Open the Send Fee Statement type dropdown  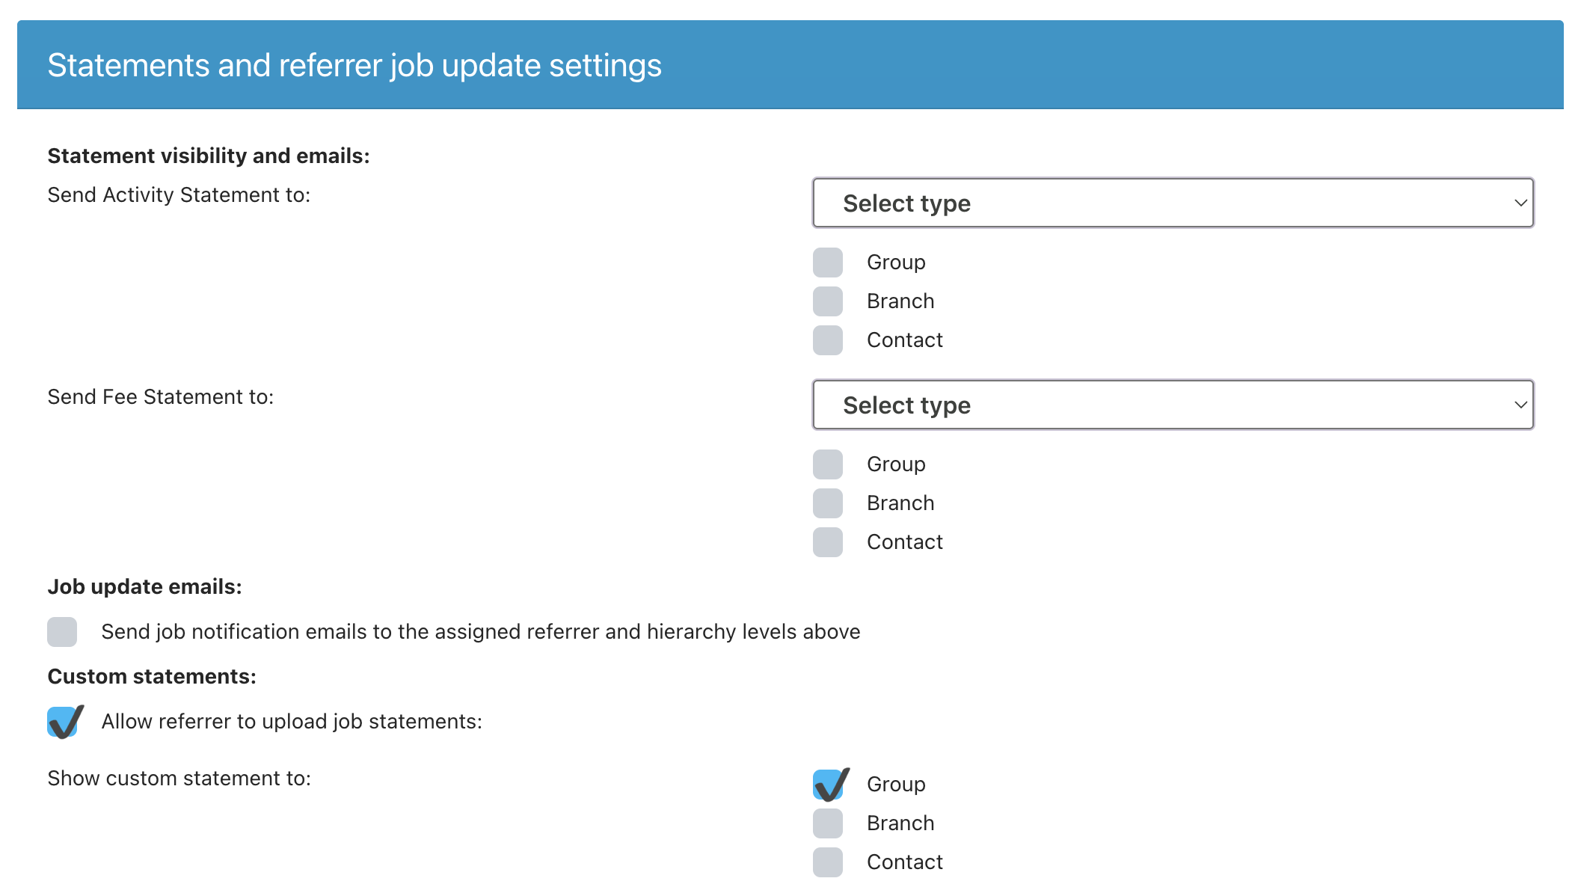[x=1173, y=405]
